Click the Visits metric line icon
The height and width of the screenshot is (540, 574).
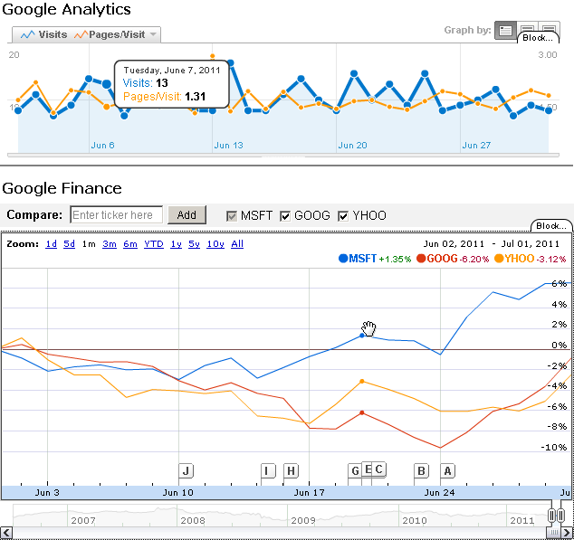pos(27,34)
